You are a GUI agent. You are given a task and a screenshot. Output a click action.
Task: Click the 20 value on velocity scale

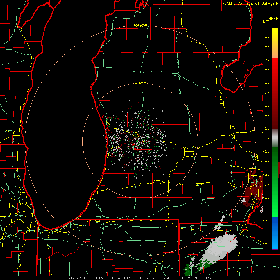pos(267,117)
